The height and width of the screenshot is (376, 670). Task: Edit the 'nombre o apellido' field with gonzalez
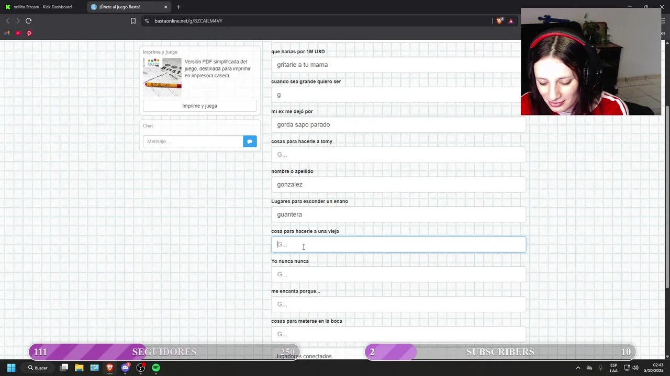tap(398, 184)
